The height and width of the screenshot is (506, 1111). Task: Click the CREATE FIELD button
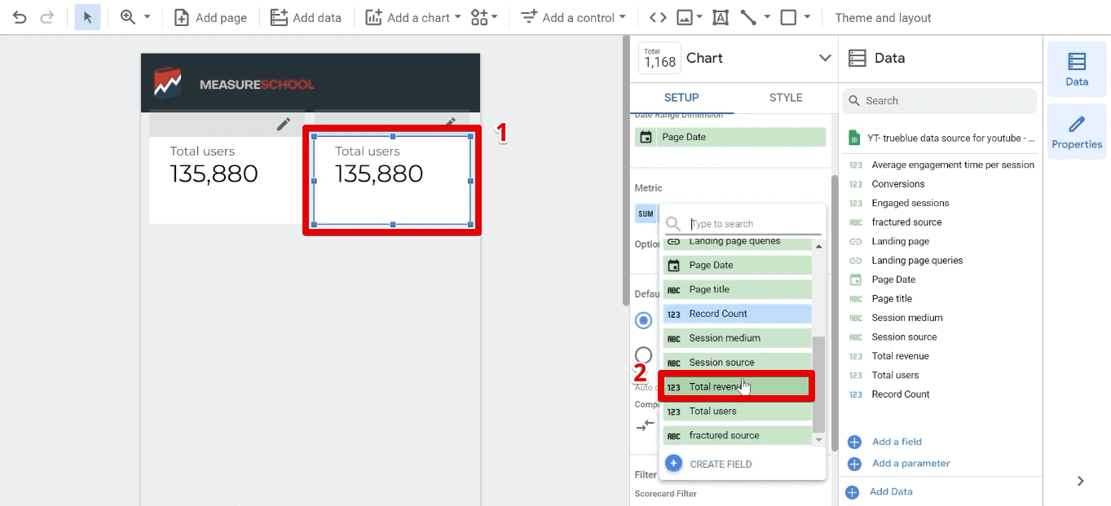720,464
